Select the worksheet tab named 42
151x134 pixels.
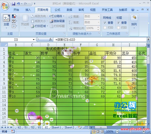pyautogui.click(x=19, y=127)
